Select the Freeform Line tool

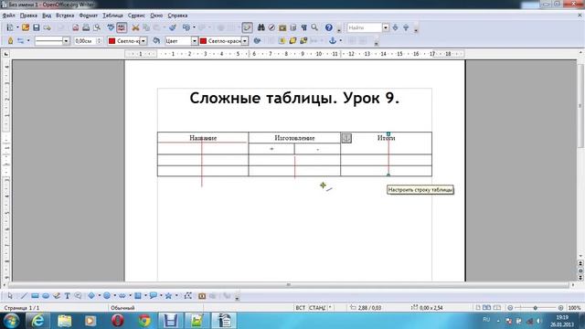coord(57,296)
